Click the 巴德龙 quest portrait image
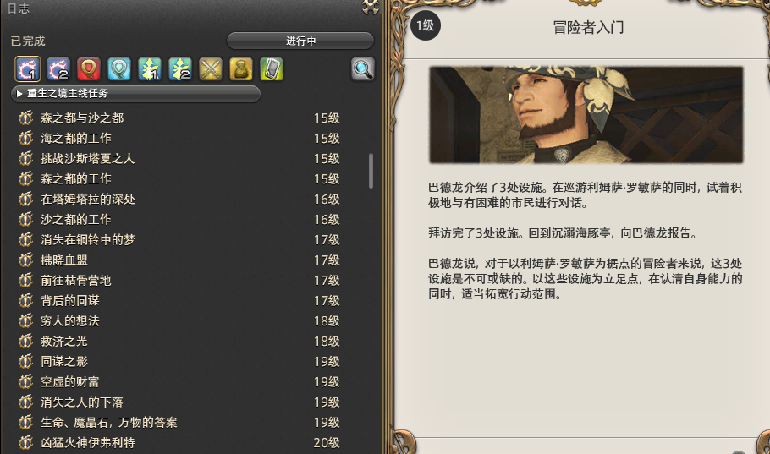Viewport: 770px width, 454px height. pos(586,115)
